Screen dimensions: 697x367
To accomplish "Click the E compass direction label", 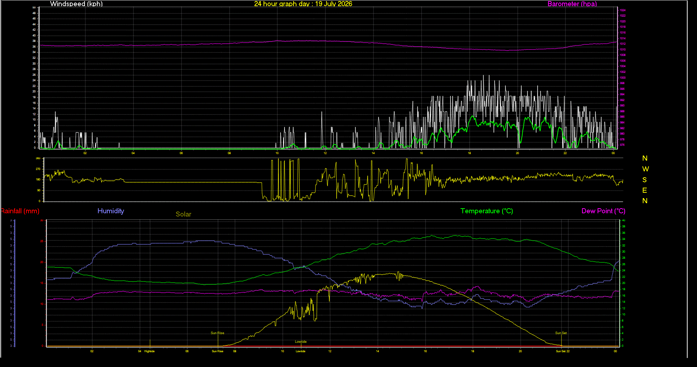I will coord(645,190).
